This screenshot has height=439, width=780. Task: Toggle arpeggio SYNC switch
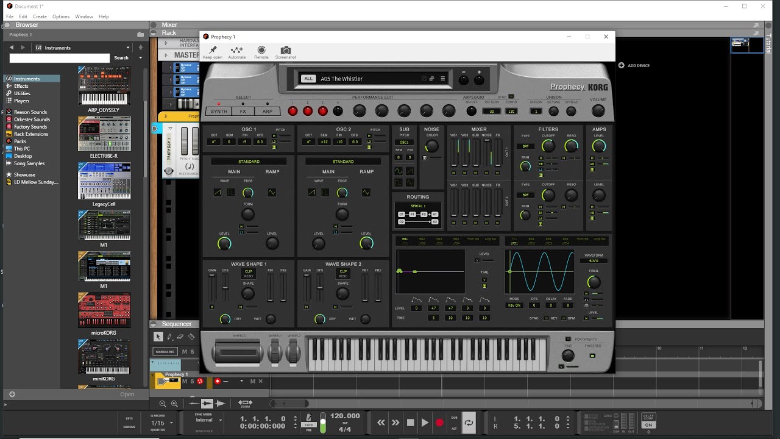point(511,96)
